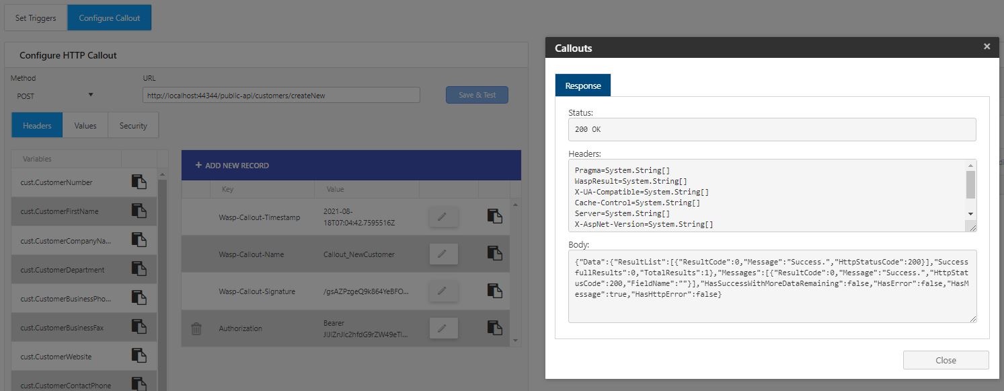This screenshot has height=391, width=1004.
Task: Click the header records table scroll-down arrow
Action: (x=516, y=341)
